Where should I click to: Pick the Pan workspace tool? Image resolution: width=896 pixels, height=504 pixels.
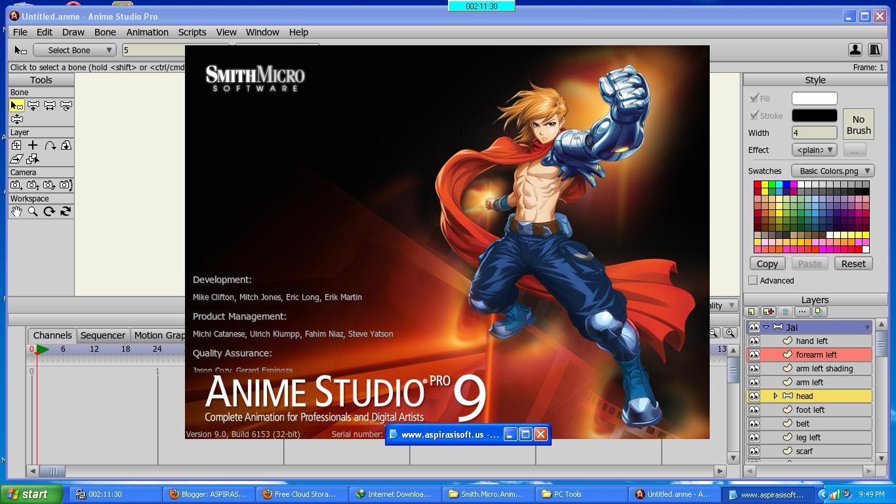click(x=17, y=211)
